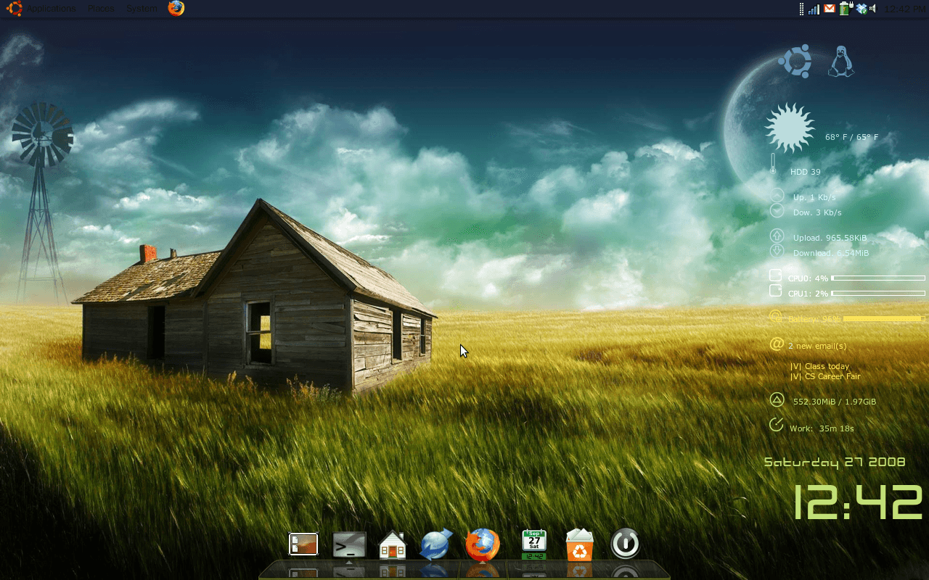Image resolution: width=929 pixels, height=580 pixels.
Task: Launch Firefox from the top panel
Action: click(176, 9)
